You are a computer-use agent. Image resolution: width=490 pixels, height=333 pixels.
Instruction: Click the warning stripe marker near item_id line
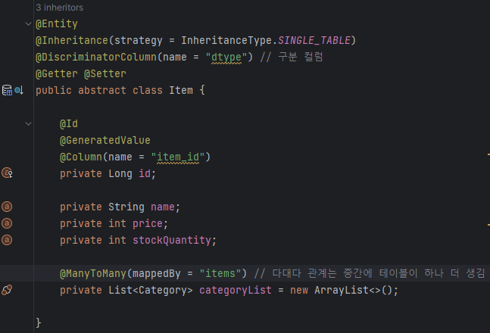[x=488, y=154]
